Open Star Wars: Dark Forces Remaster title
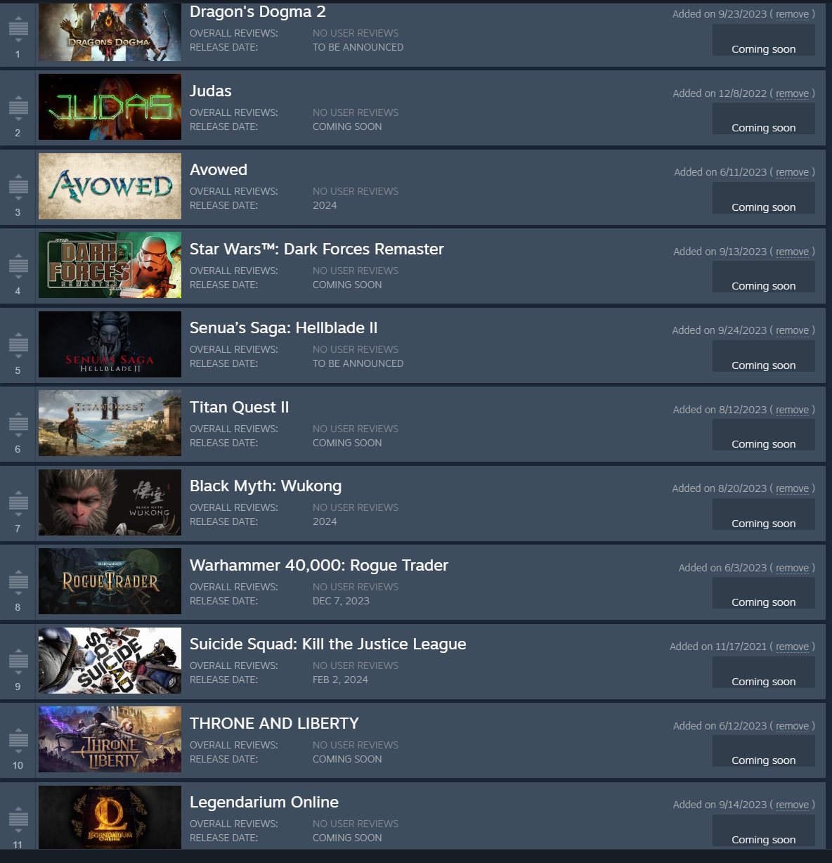The height and width of the screenshot is (863, 832). point(316,249)
